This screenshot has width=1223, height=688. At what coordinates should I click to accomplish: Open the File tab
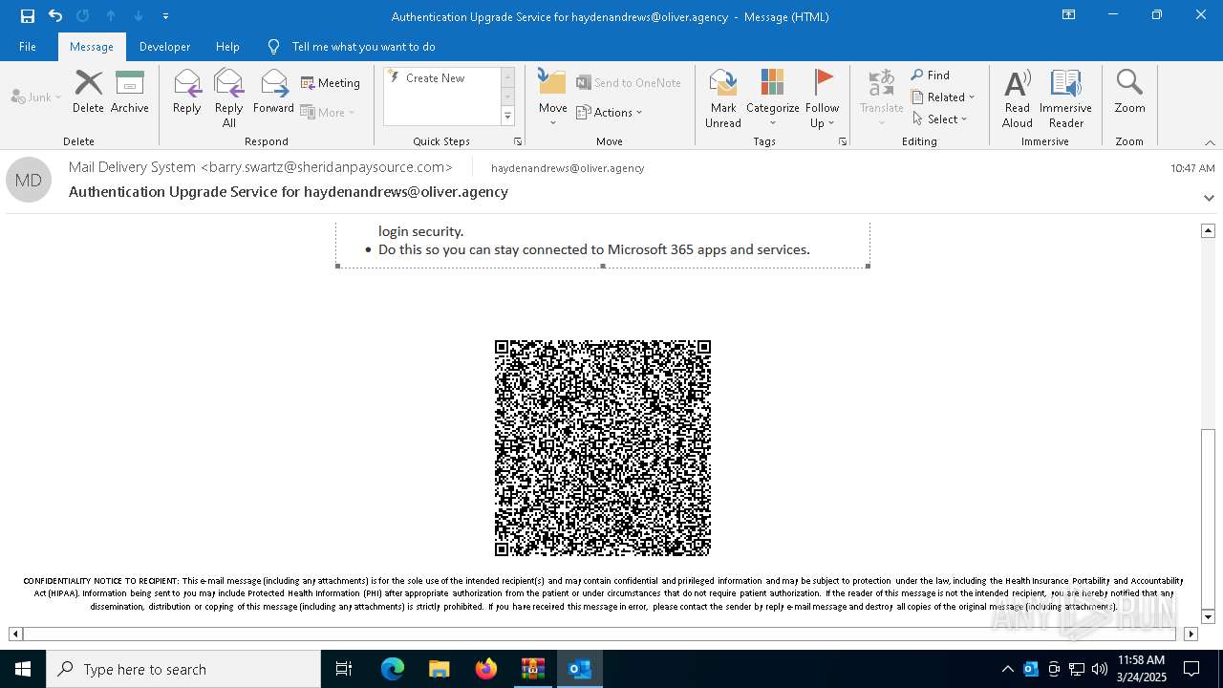pos(28,47)
